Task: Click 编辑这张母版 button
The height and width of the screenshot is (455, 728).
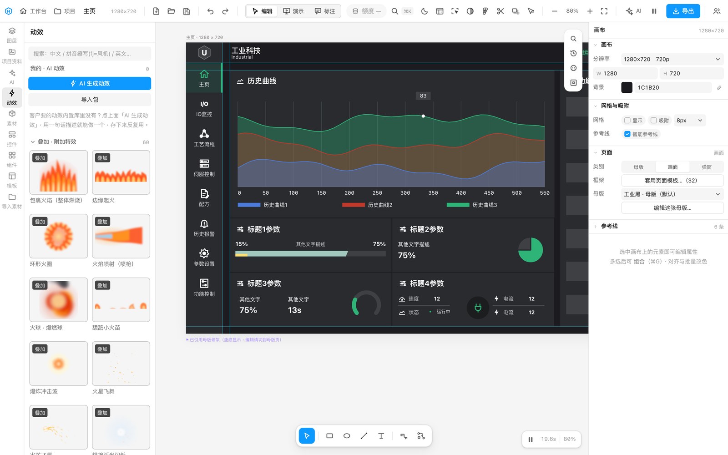Action: click(x=672, y=208)
